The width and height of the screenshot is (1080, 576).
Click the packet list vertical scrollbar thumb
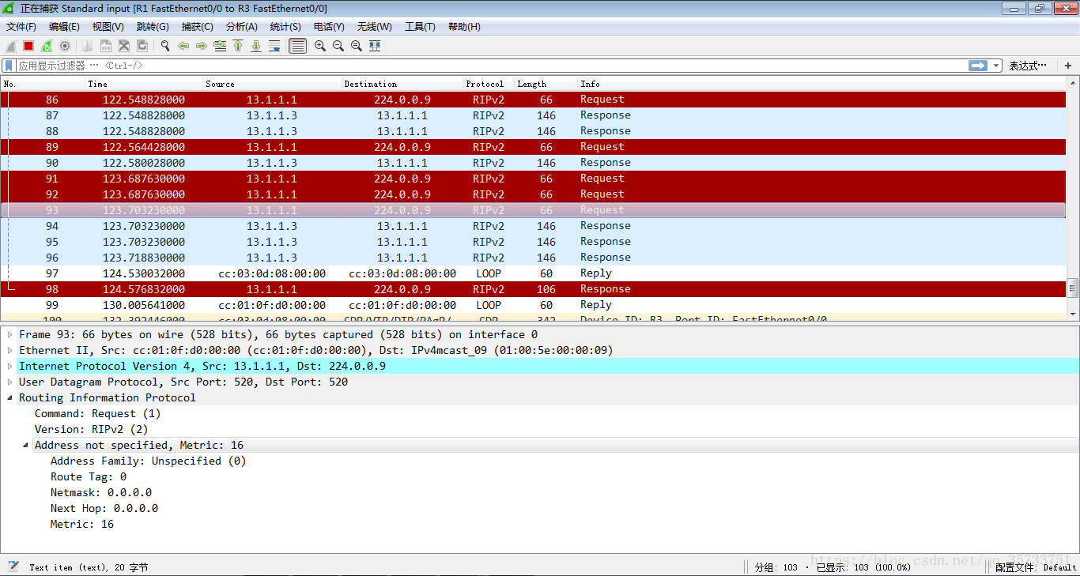pos(1072,288)
